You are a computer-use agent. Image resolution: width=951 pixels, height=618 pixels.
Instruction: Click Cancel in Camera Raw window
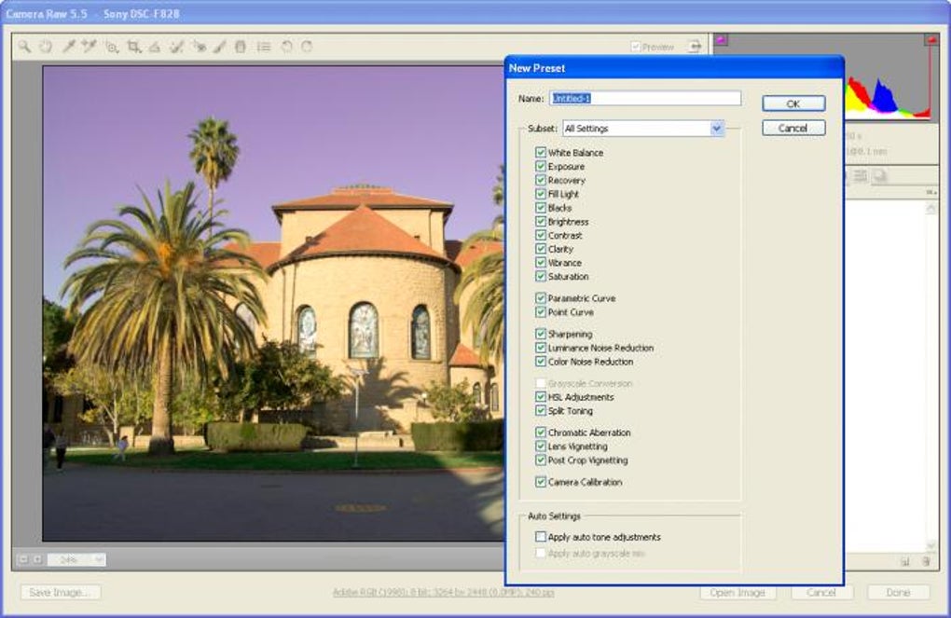tap(821, 593)
